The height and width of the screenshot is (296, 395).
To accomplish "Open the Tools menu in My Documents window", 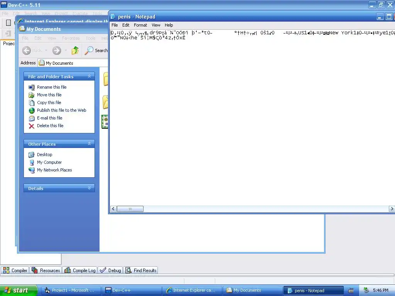I will [90, 38].
